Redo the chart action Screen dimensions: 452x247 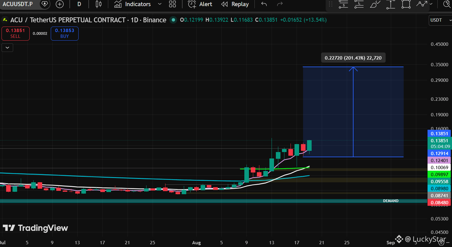[x=280, y=4]
